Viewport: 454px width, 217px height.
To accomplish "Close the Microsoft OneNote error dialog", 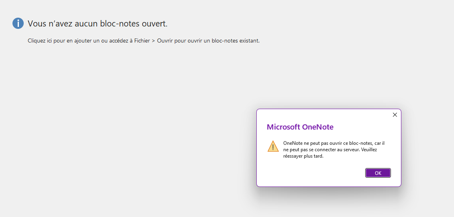I will pos(395,115).
